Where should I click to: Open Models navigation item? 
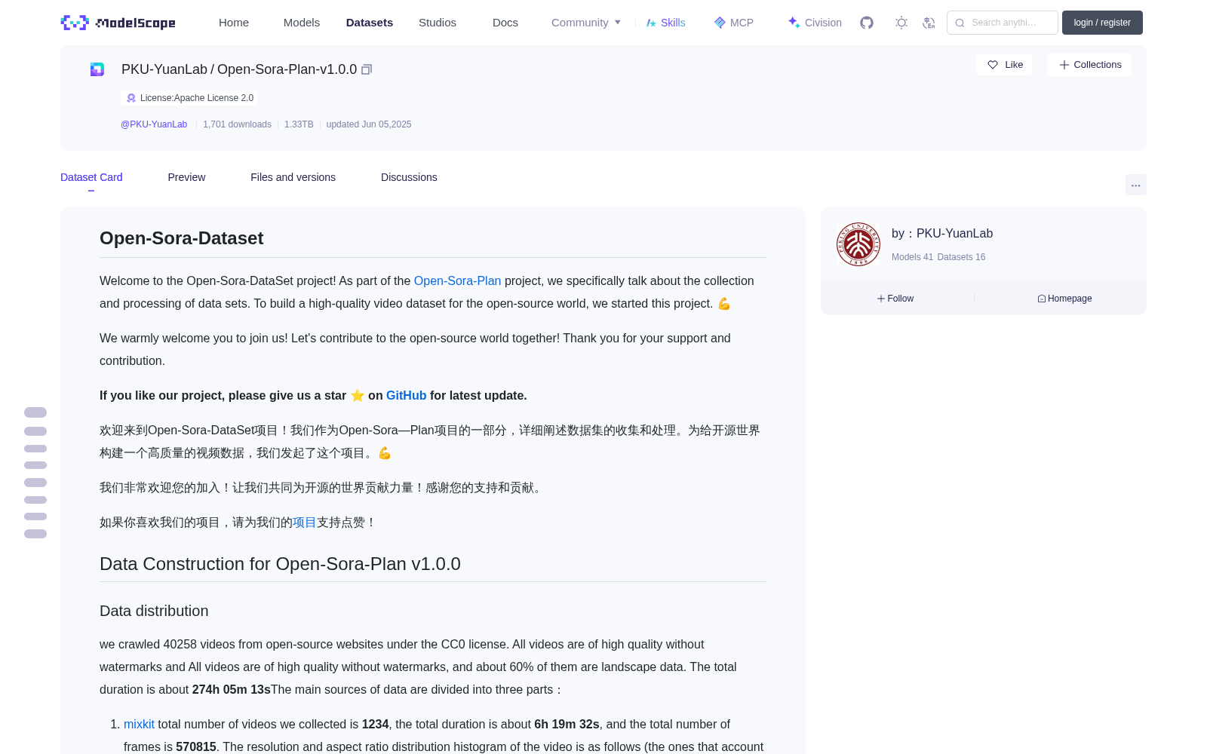(302, 23)
